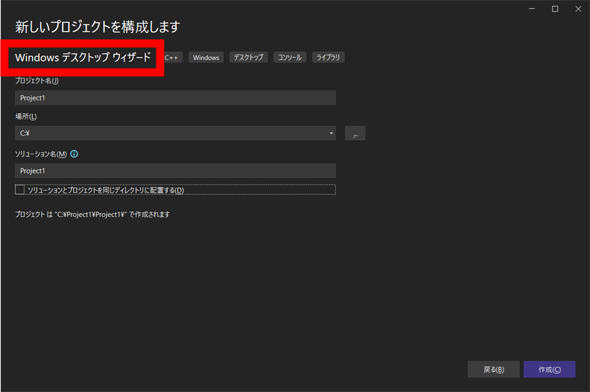Click the ソリューション名 field label

tap(40, 154)
